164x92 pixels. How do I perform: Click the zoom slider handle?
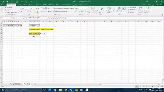coord(152,87)
